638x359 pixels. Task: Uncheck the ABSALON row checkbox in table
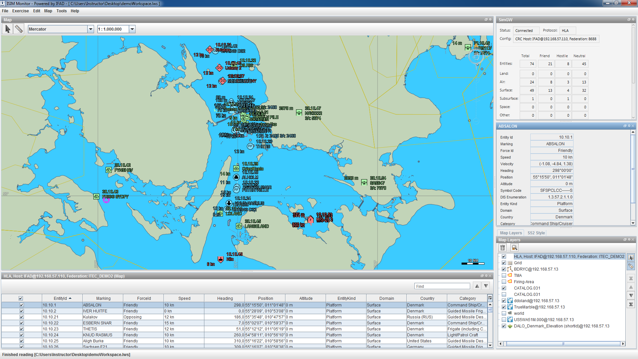coord(22,305)
